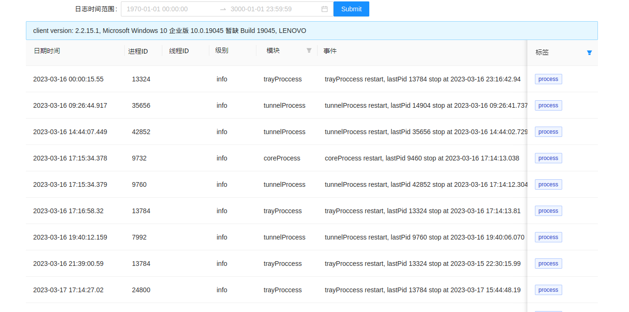Click the process tag for PID 24800 row

click(548, 290)
